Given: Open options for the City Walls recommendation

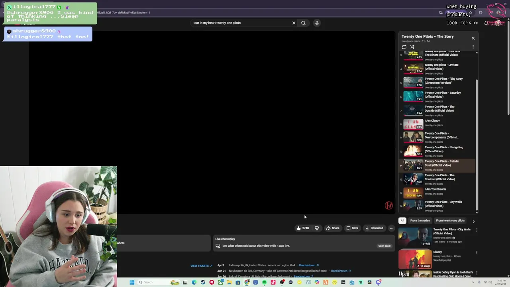Looking at the screenshot, I should coord(477,230).
